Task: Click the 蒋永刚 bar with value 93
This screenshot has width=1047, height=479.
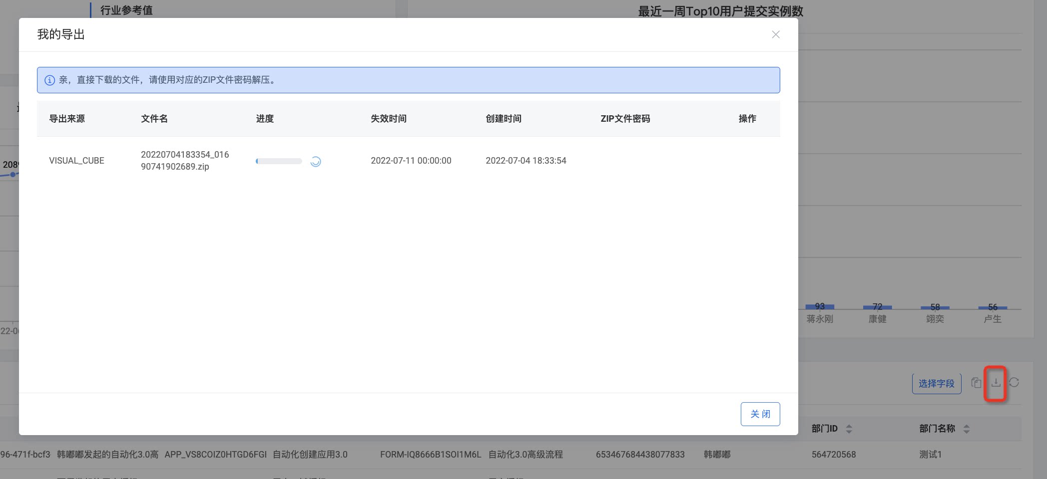Action: [x=820, y=307]
